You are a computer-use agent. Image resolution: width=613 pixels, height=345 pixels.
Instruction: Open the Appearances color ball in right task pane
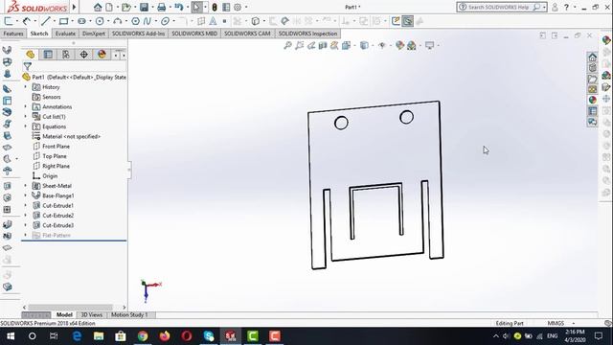(592, 100)
